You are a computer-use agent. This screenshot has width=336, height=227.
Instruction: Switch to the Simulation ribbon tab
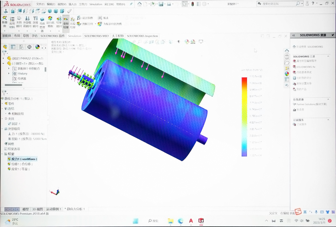click(x=74, y=36)
